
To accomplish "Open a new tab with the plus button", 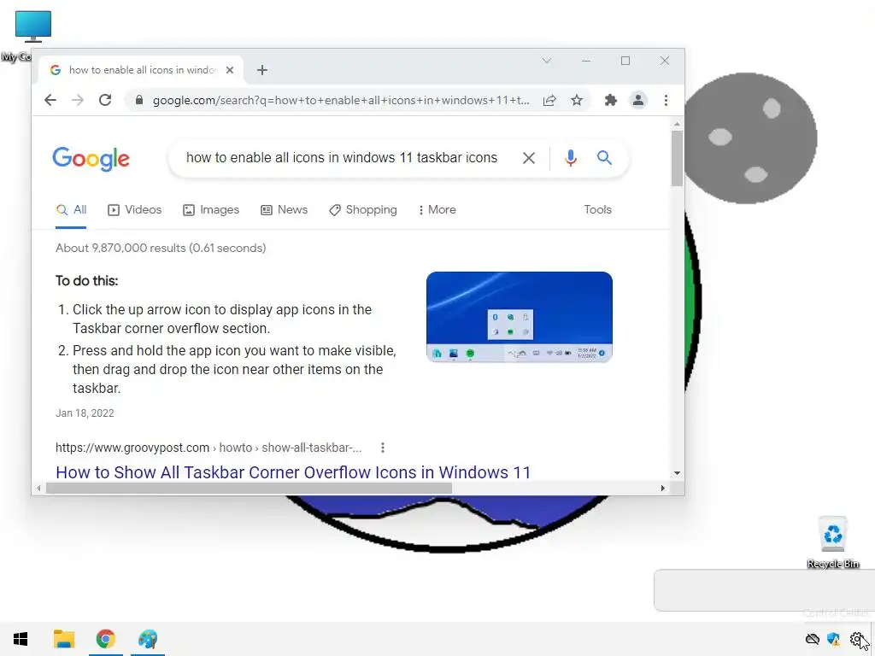I will 262,70.
